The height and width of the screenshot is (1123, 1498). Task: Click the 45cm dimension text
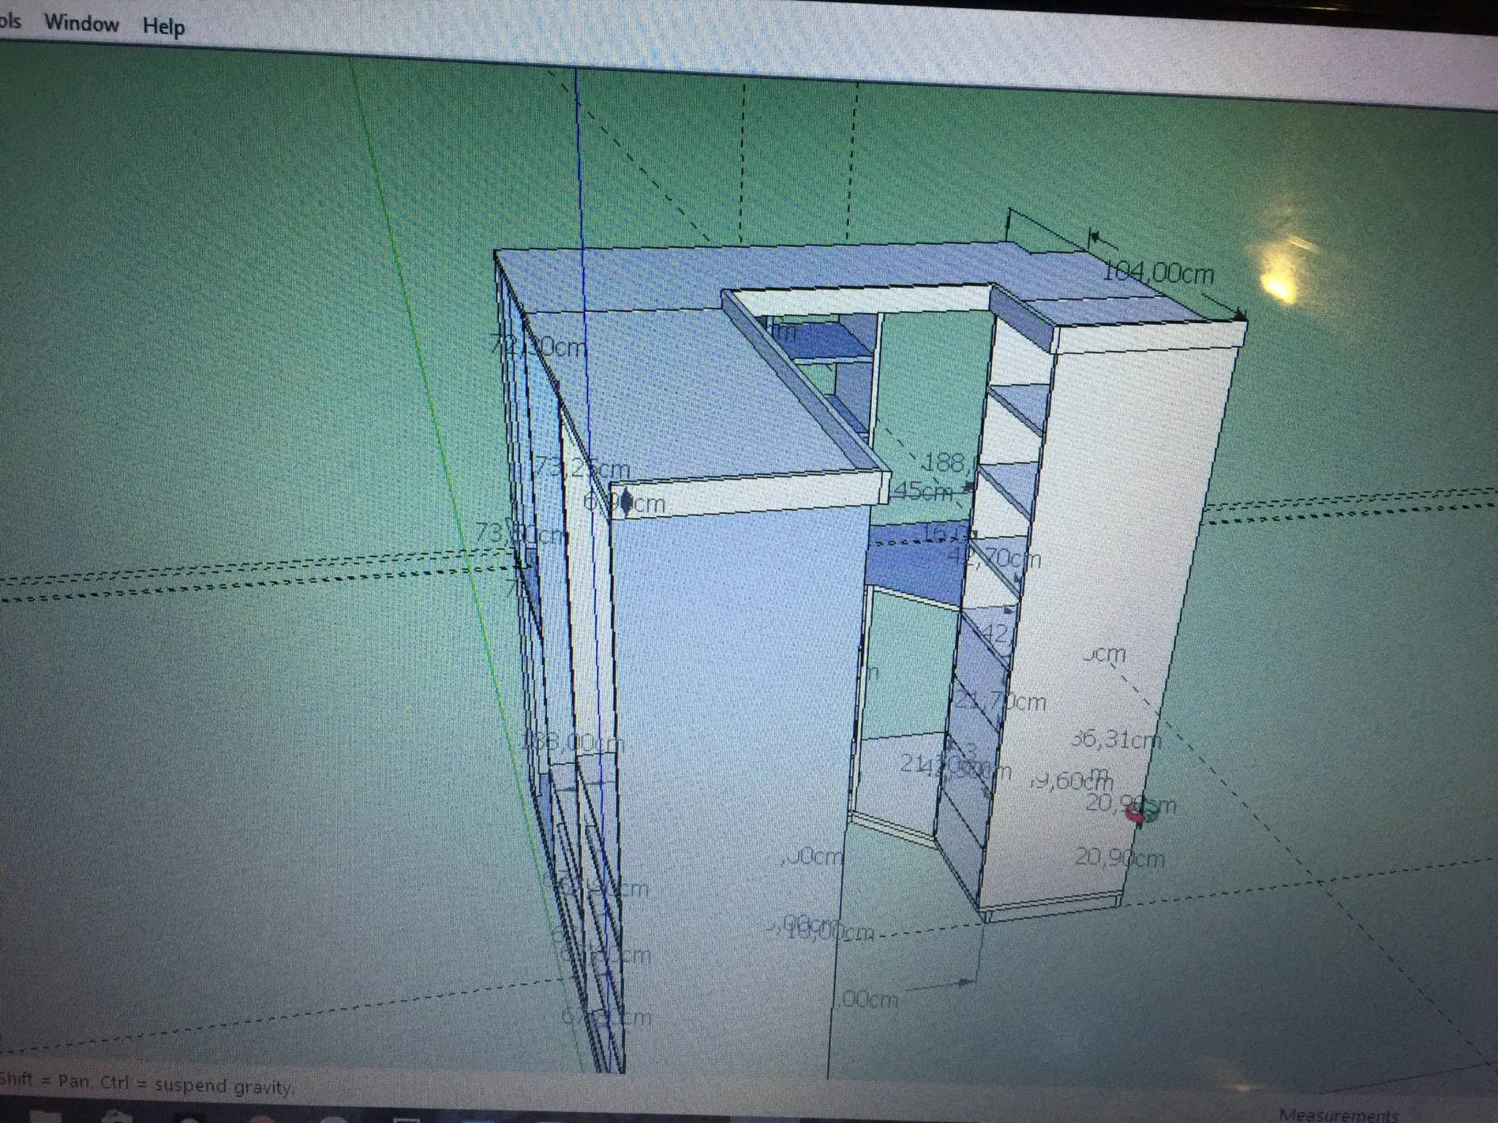(922, 491)
